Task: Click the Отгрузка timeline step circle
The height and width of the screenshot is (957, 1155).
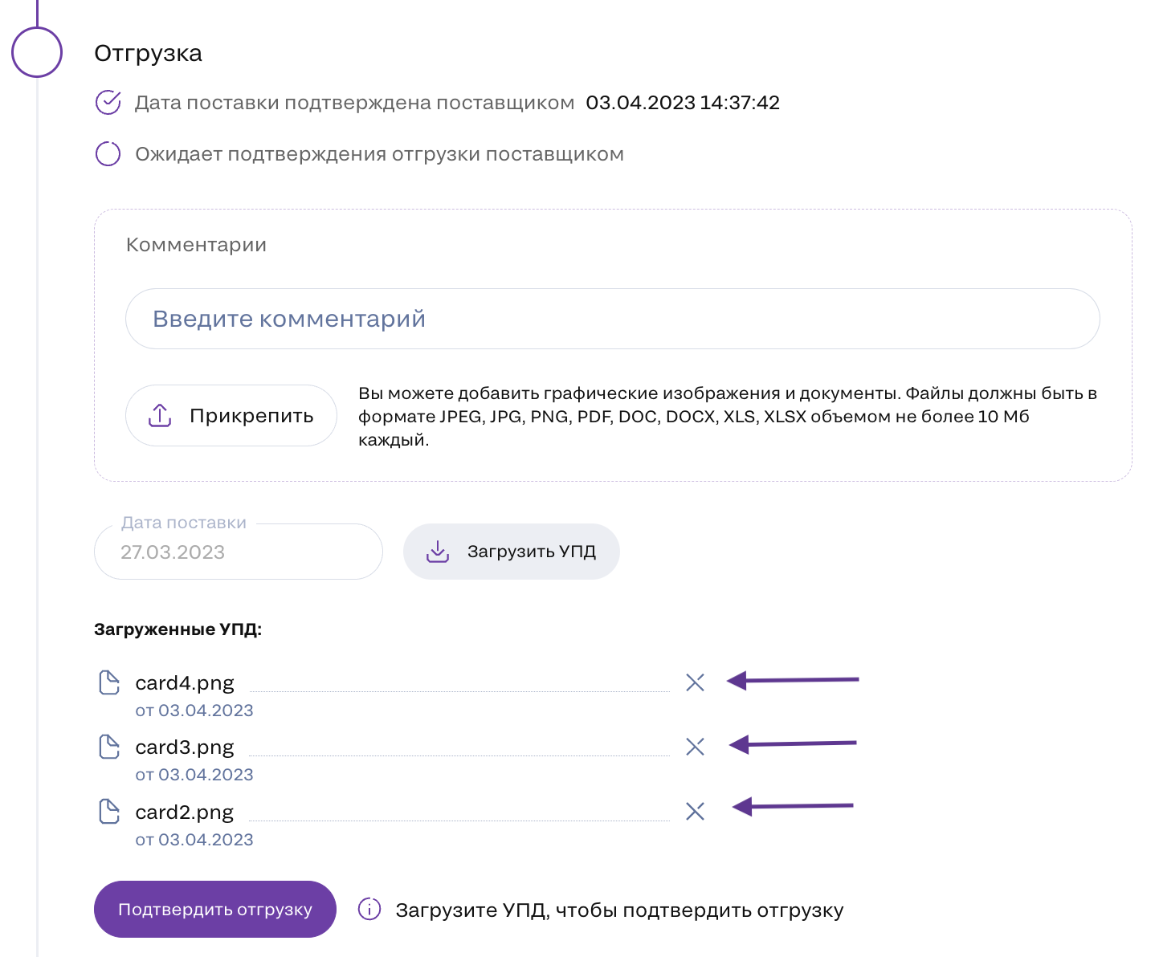Action: 37,52
